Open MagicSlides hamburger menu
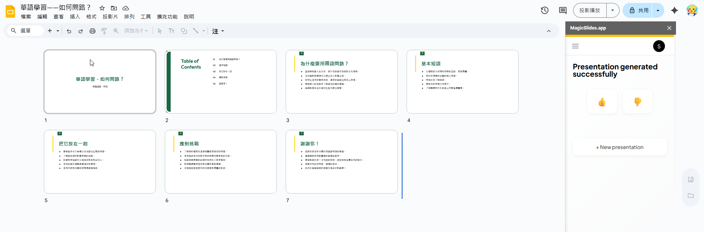 575,46
